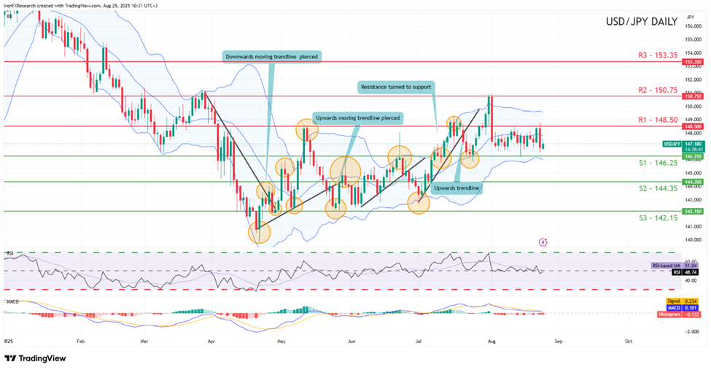
Task: Click the Aug marker on the time axis
Action: coord(491,340)
